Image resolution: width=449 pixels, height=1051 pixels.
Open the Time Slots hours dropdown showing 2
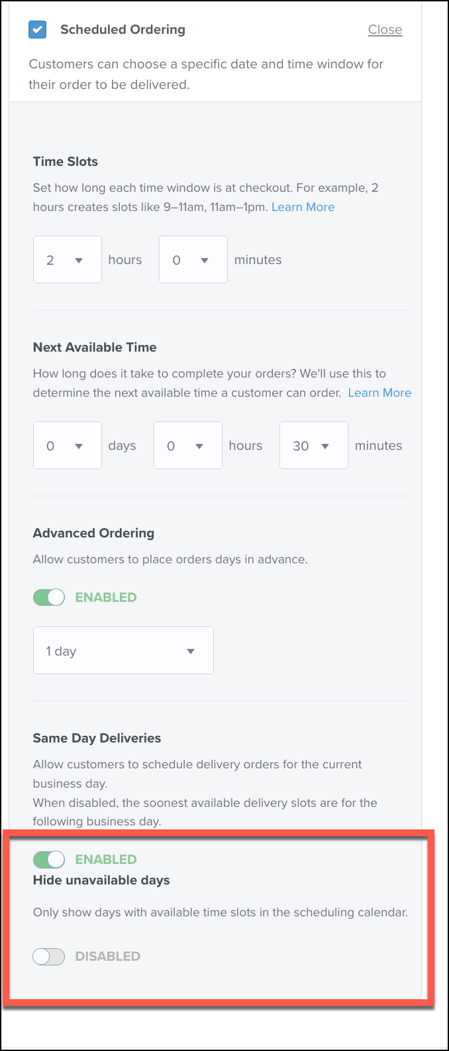coord(68,259)
